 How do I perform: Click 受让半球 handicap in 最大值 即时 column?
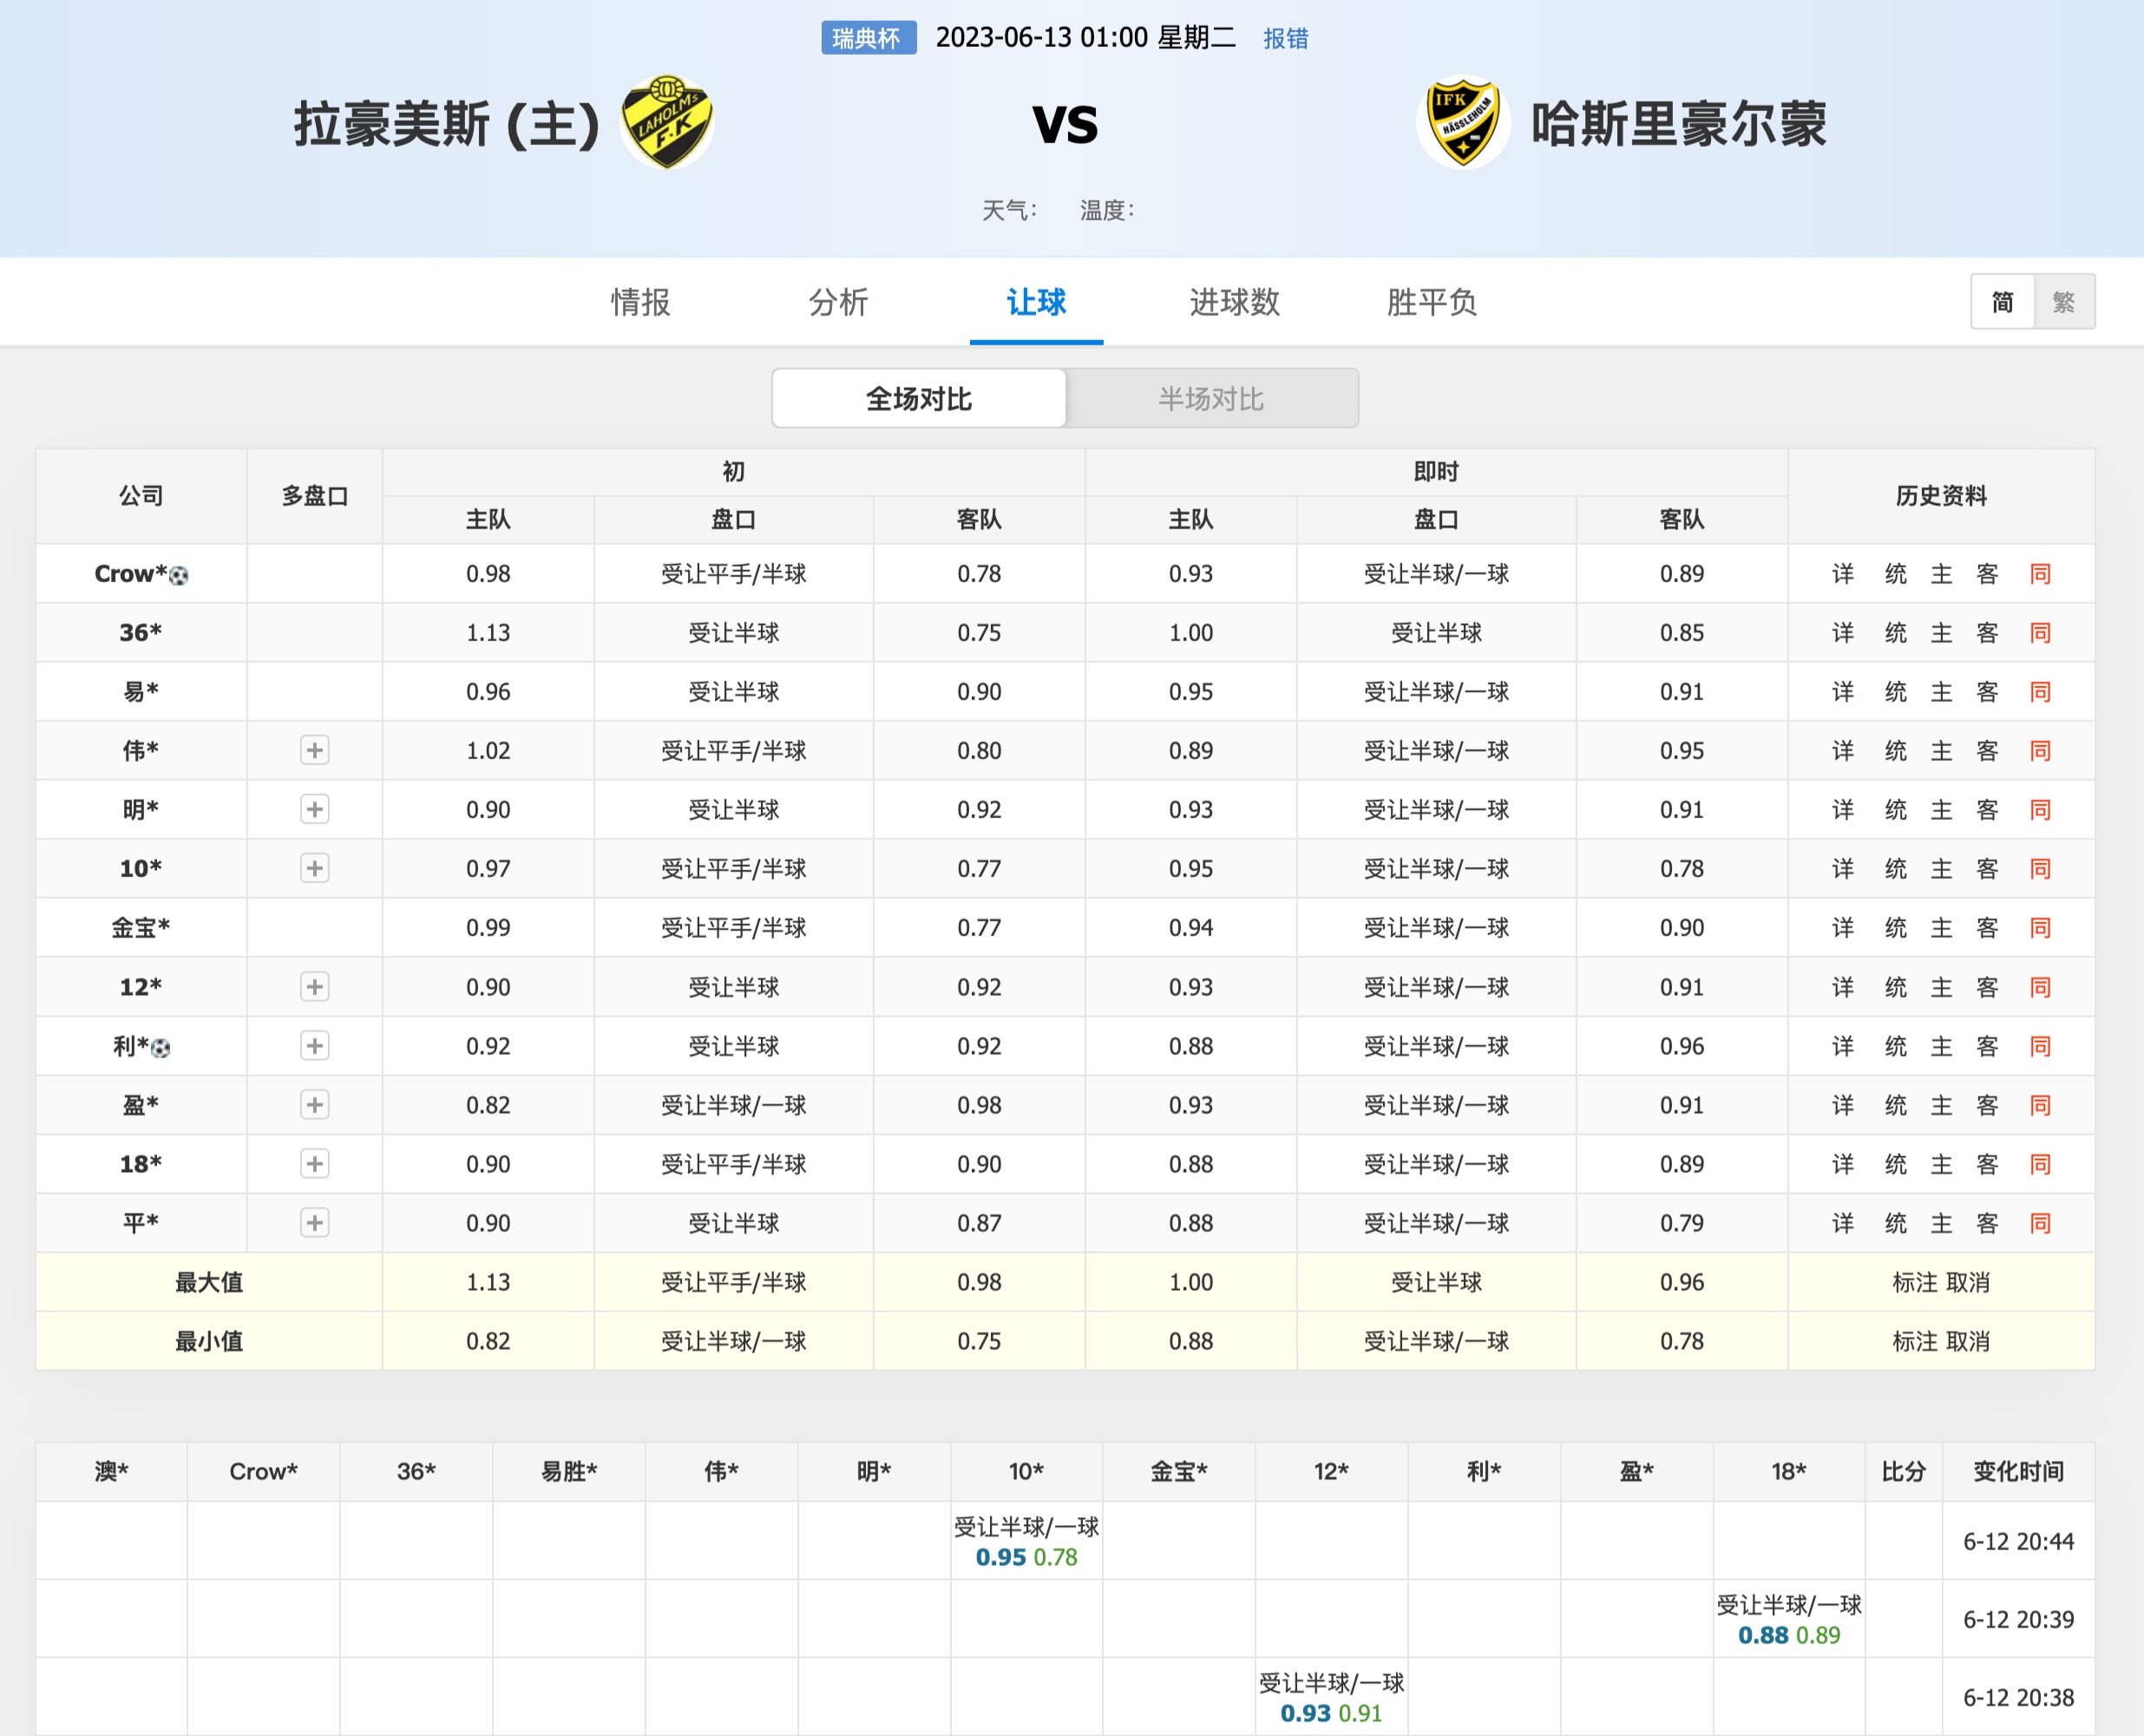[x=1436, y=1283]
